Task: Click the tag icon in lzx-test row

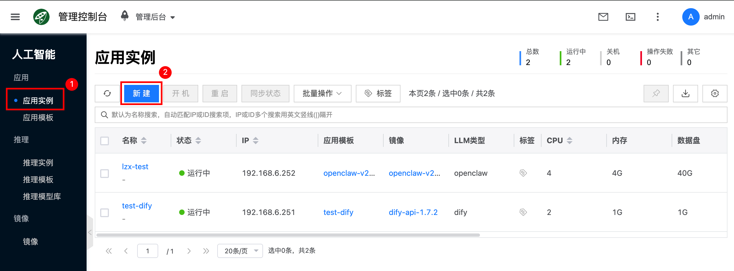Action: tap(523, 173)
